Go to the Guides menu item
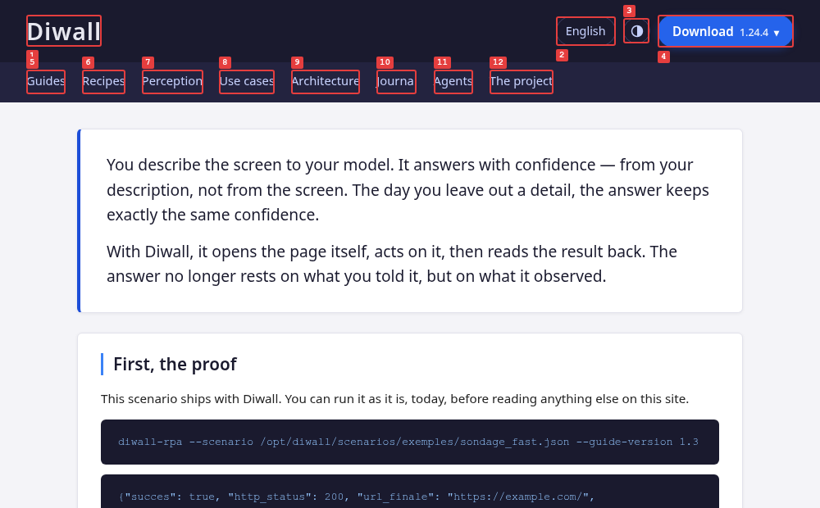 pyautogui.click(x=46, y=82)
